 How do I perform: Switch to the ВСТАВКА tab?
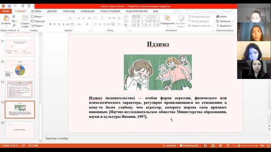coord(36,11)
